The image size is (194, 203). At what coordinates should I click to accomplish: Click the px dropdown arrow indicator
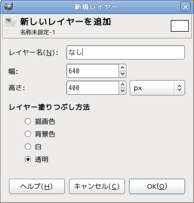point(179,88)
